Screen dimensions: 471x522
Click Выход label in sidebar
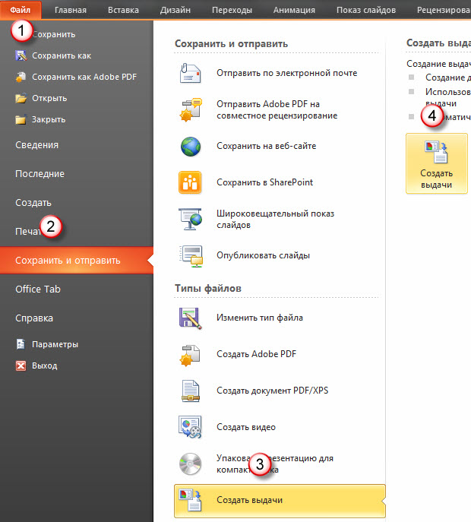pyautogui.click(x=45, y=365)
